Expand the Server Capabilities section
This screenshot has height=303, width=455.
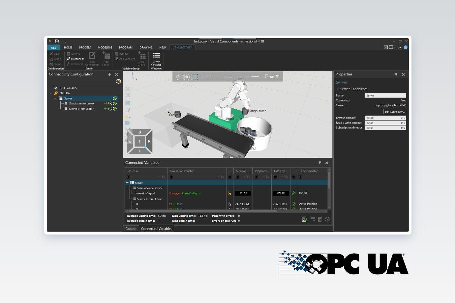click(x=338, y=89)
